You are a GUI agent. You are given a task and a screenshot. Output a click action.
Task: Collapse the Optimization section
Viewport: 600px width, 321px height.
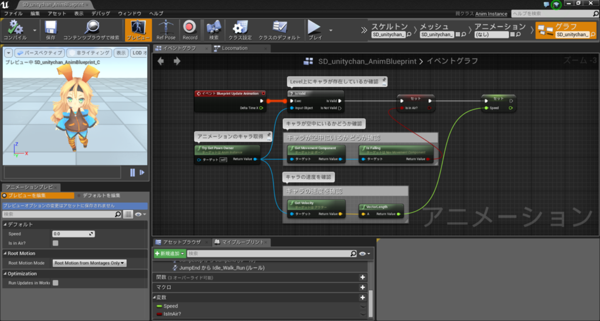pyautogui.click(x=5, y=274)
